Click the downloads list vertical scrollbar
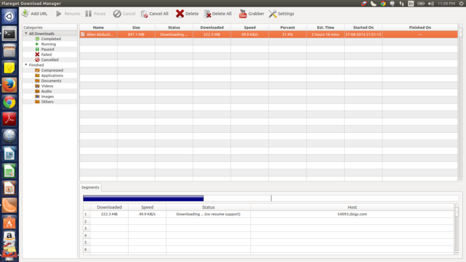 [x=461, y=102]
